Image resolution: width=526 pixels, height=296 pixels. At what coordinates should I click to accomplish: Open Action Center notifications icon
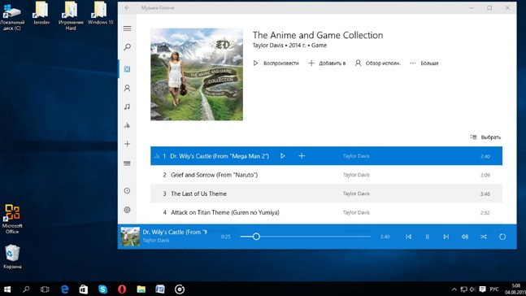pyautogui.click(x=482, y=289)
